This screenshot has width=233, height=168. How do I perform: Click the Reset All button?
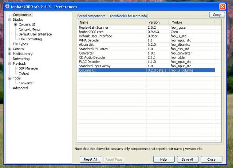[90, 159]
